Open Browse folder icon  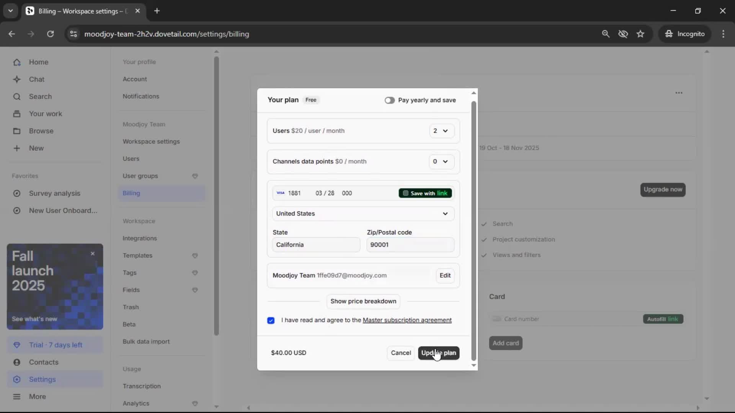17,131
